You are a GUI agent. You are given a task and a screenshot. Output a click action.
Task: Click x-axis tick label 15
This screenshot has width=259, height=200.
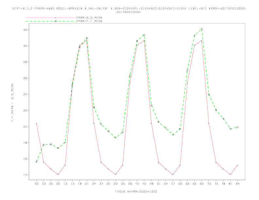coord(72,184)
